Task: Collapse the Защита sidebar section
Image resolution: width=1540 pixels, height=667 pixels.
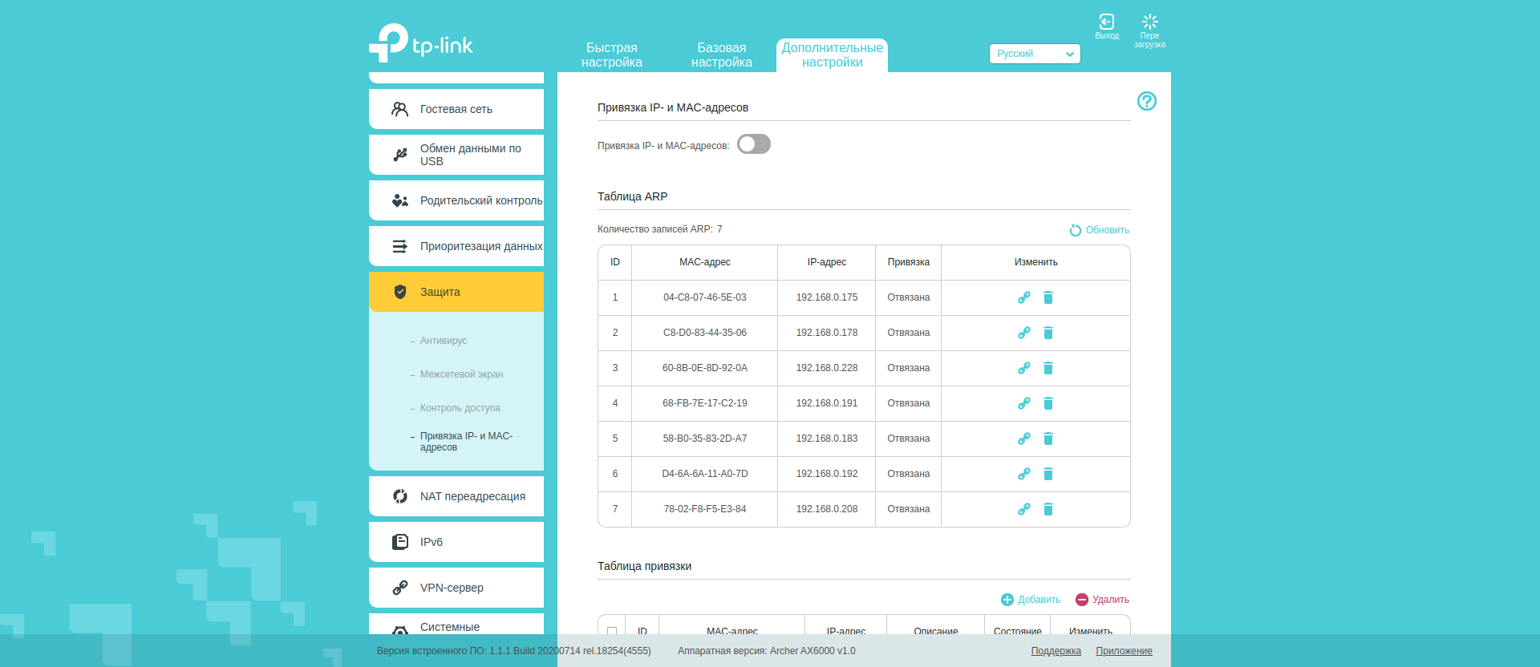Action: tap(456, 292)
